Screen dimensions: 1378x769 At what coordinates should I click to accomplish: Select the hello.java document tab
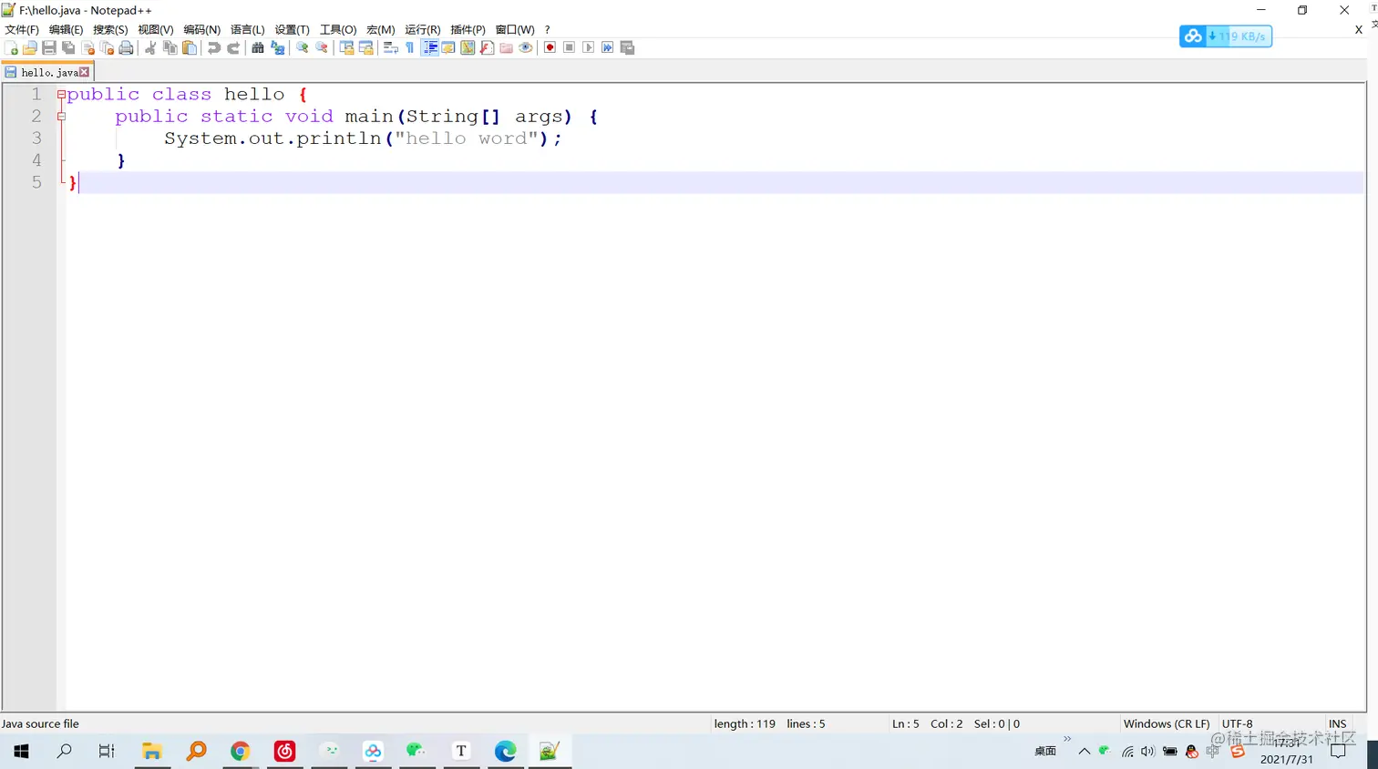coord(48,72)
